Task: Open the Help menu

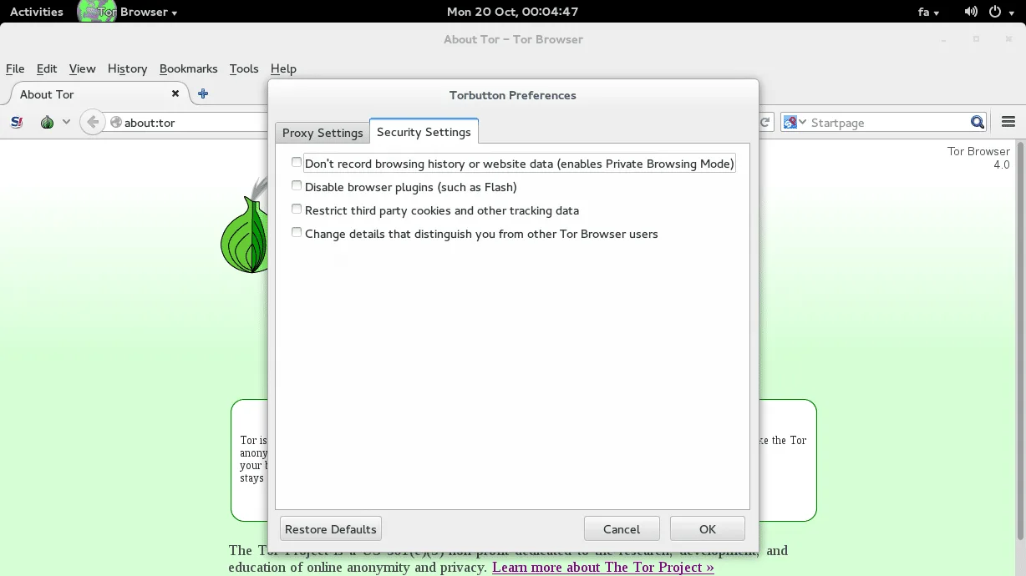Action: (283, 68)
